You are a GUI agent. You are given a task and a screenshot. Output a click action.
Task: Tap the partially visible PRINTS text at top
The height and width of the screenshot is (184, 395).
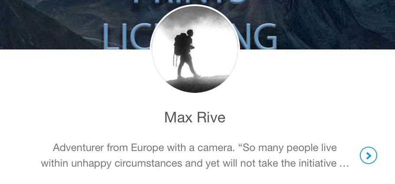[x=189, y=2]
